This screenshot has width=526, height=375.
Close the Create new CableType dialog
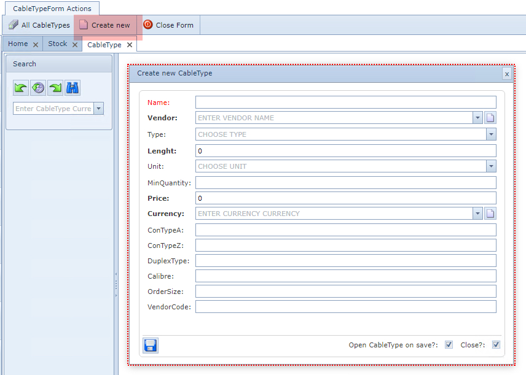507,74
